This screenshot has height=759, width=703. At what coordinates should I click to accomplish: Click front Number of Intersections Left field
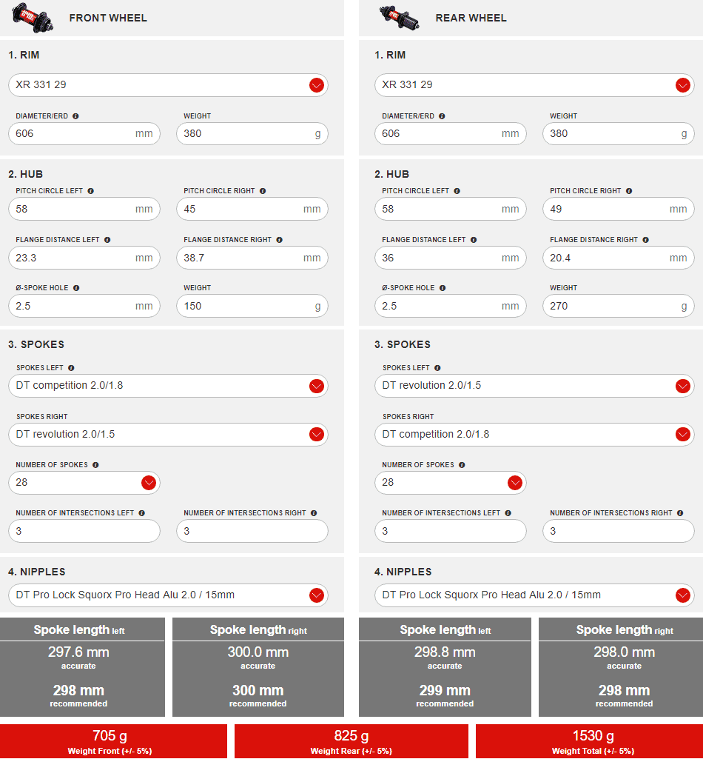pos(84,531)
